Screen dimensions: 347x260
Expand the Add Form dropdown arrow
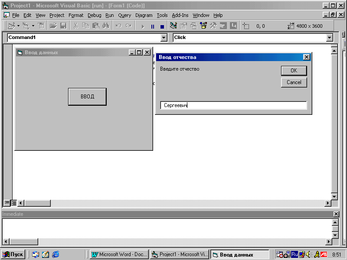pyautogui.click(x=33, y=26)
